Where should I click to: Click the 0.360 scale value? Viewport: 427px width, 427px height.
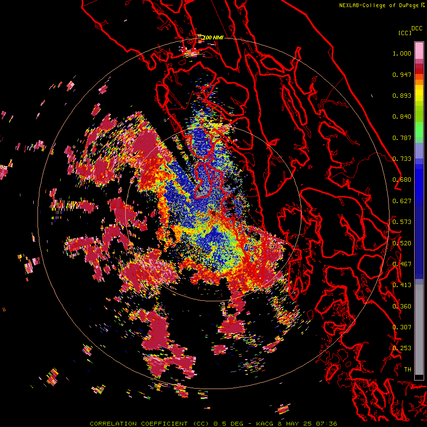point(402,306)
